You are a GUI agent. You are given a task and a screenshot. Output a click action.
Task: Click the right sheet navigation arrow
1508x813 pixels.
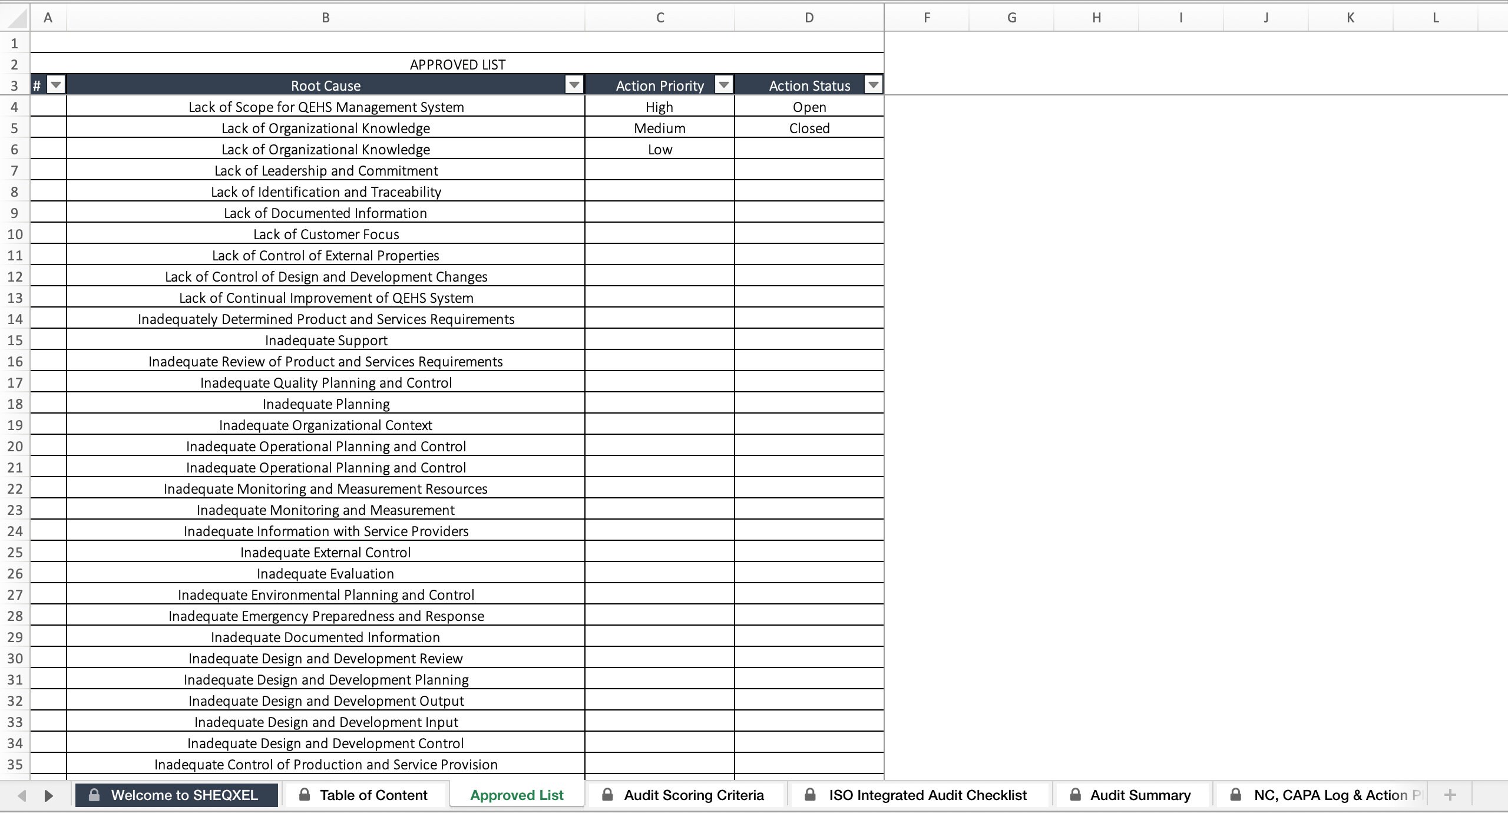point(49,795)
